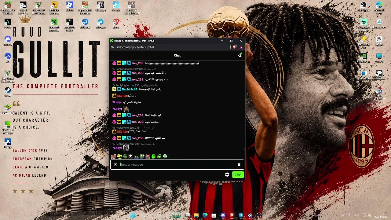Click username Bachirfc84 in chat
The image size is (391, 220).
[x=130, y=89]
